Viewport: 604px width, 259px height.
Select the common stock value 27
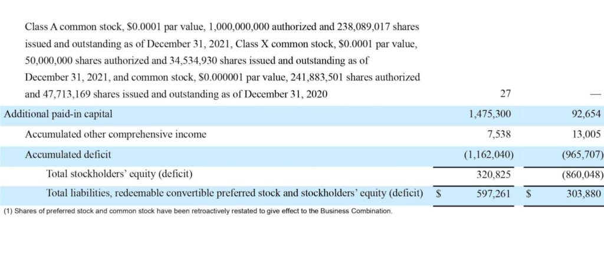505,94
